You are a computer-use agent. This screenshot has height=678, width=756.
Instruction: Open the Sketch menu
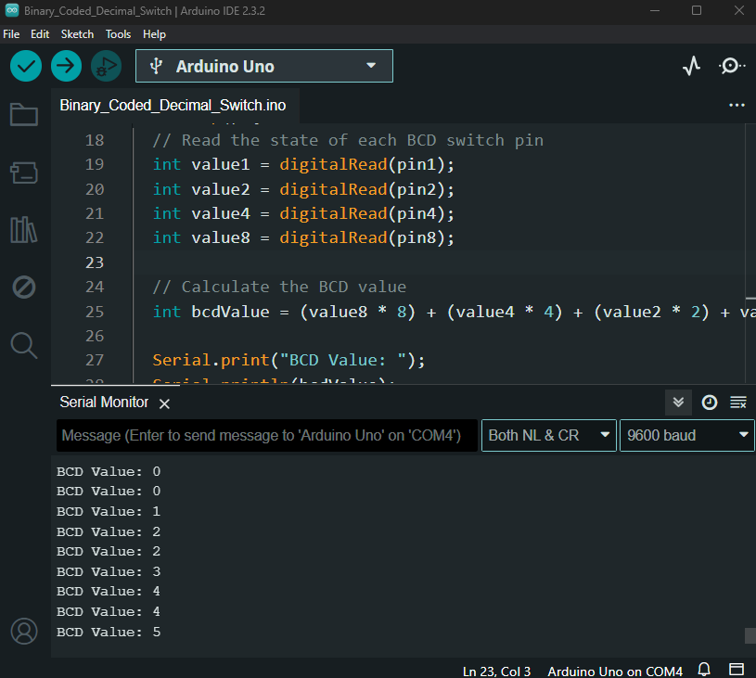coord(77,34)
